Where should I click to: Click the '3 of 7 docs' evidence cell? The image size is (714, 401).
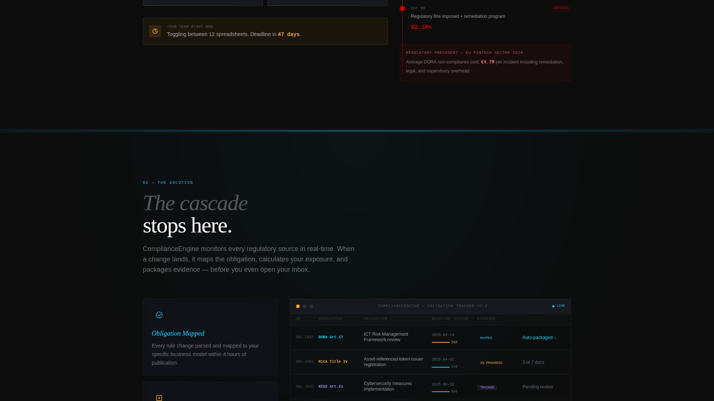pyautogui.click(x=533, y=362)
